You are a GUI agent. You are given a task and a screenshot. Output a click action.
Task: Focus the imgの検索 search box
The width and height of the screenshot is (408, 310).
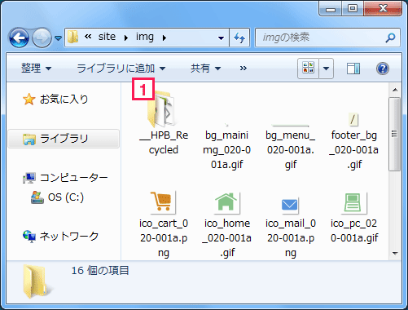327,38
